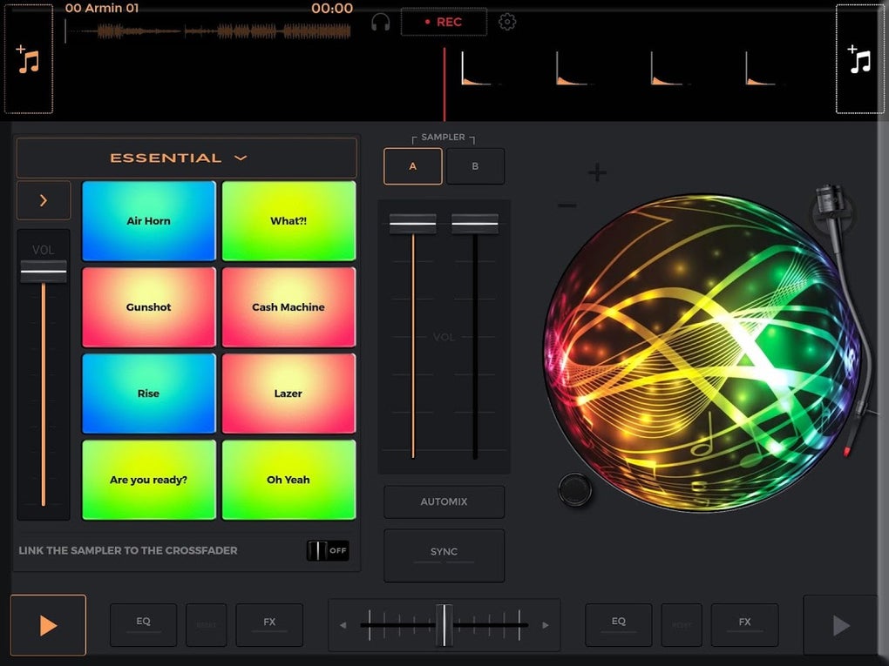
Task: Click the left deck volume fader handle
Action: coord(413,224)
